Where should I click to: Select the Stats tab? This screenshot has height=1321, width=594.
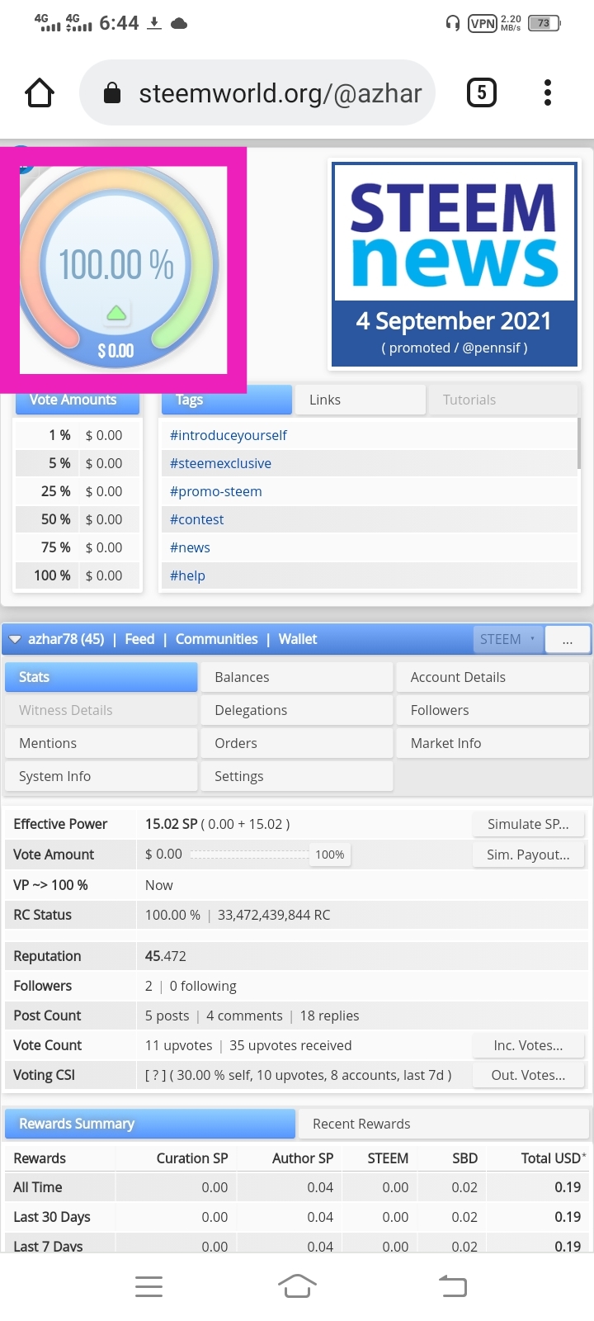[101, 677]
